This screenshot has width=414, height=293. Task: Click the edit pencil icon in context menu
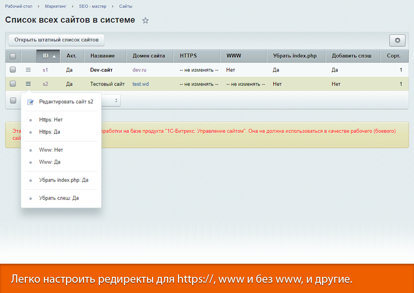[31, 102]
